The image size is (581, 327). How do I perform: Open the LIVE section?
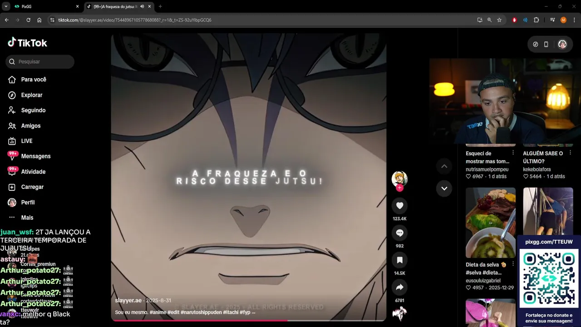point(21,141)
